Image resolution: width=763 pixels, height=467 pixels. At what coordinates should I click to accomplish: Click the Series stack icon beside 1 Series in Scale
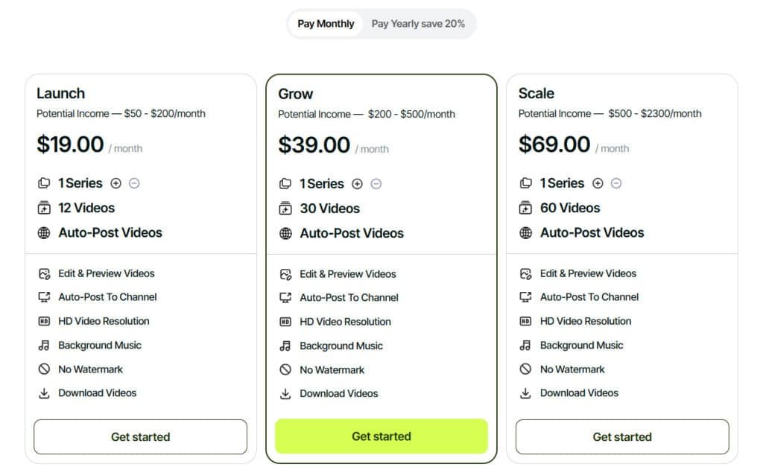525,183
